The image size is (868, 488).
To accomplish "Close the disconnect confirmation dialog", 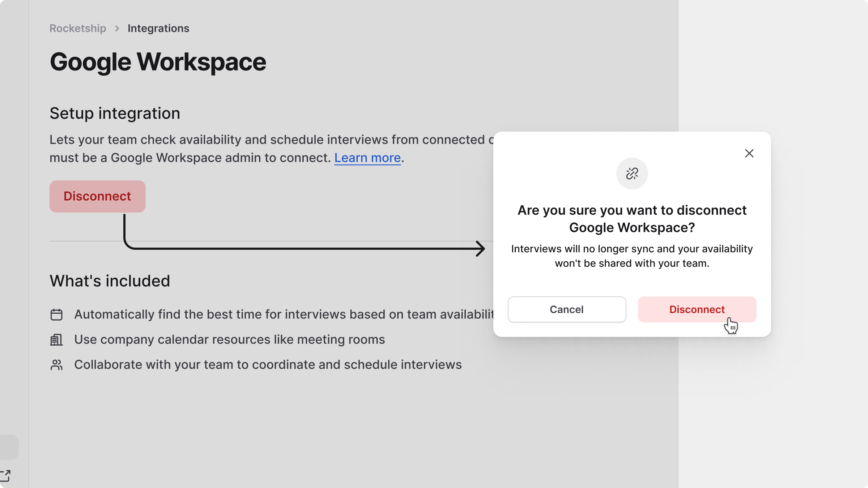I will point(749,153).
